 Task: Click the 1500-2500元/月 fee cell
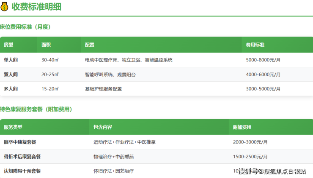[x=250, y=157]
